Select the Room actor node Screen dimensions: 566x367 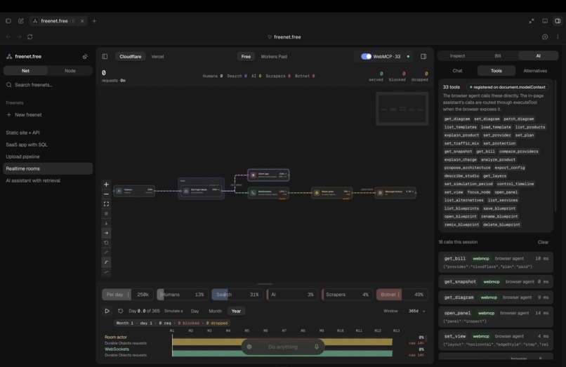tap(331, 193)
